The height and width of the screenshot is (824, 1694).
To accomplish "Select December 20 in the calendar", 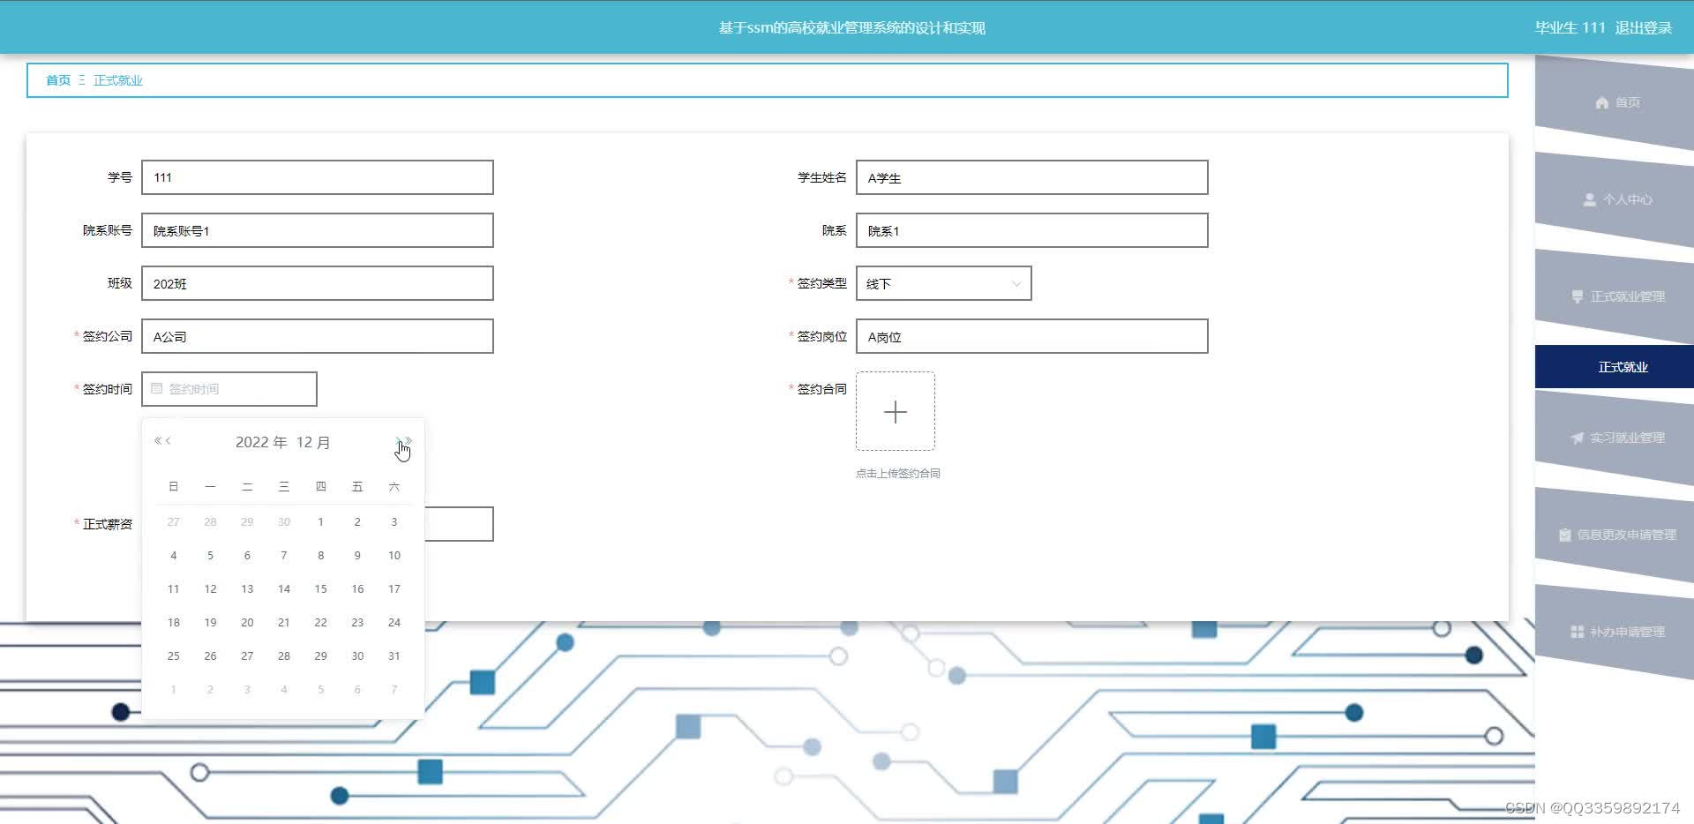I will point(247,623).
